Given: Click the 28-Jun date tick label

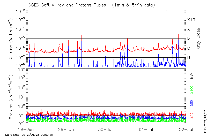Looking at the screenshot, I should tap(26, 128).
